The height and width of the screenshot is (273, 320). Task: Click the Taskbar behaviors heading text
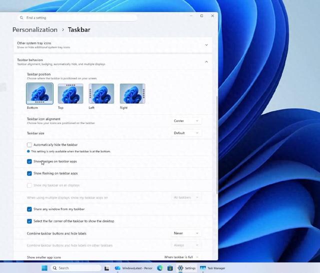click(30, 60)
